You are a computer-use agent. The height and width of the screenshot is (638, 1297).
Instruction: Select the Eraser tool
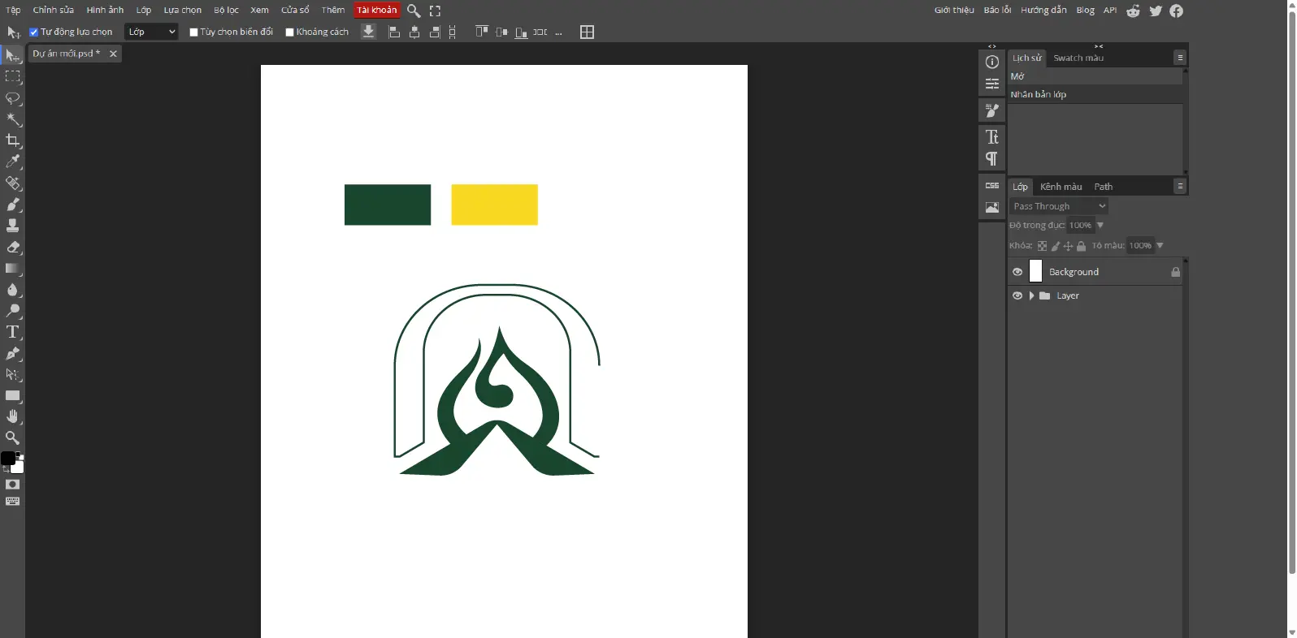[12, 247]
